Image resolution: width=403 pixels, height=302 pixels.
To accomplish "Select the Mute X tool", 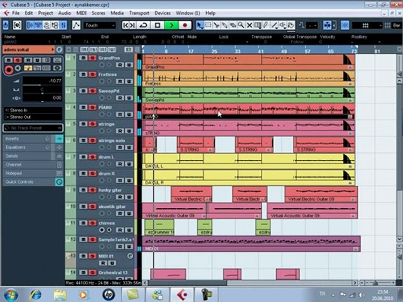I will tap(249, 25).
